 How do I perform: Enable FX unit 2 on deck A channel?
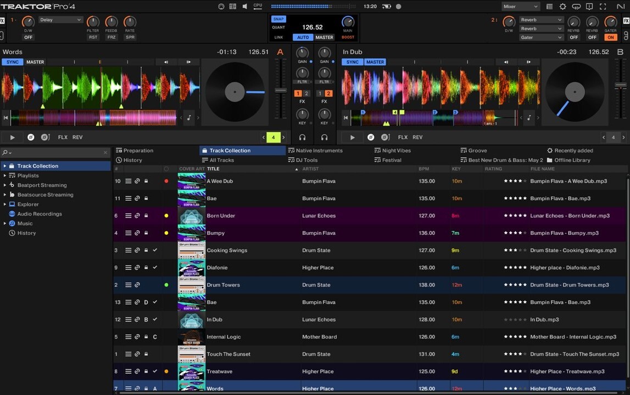pos(306,93)
